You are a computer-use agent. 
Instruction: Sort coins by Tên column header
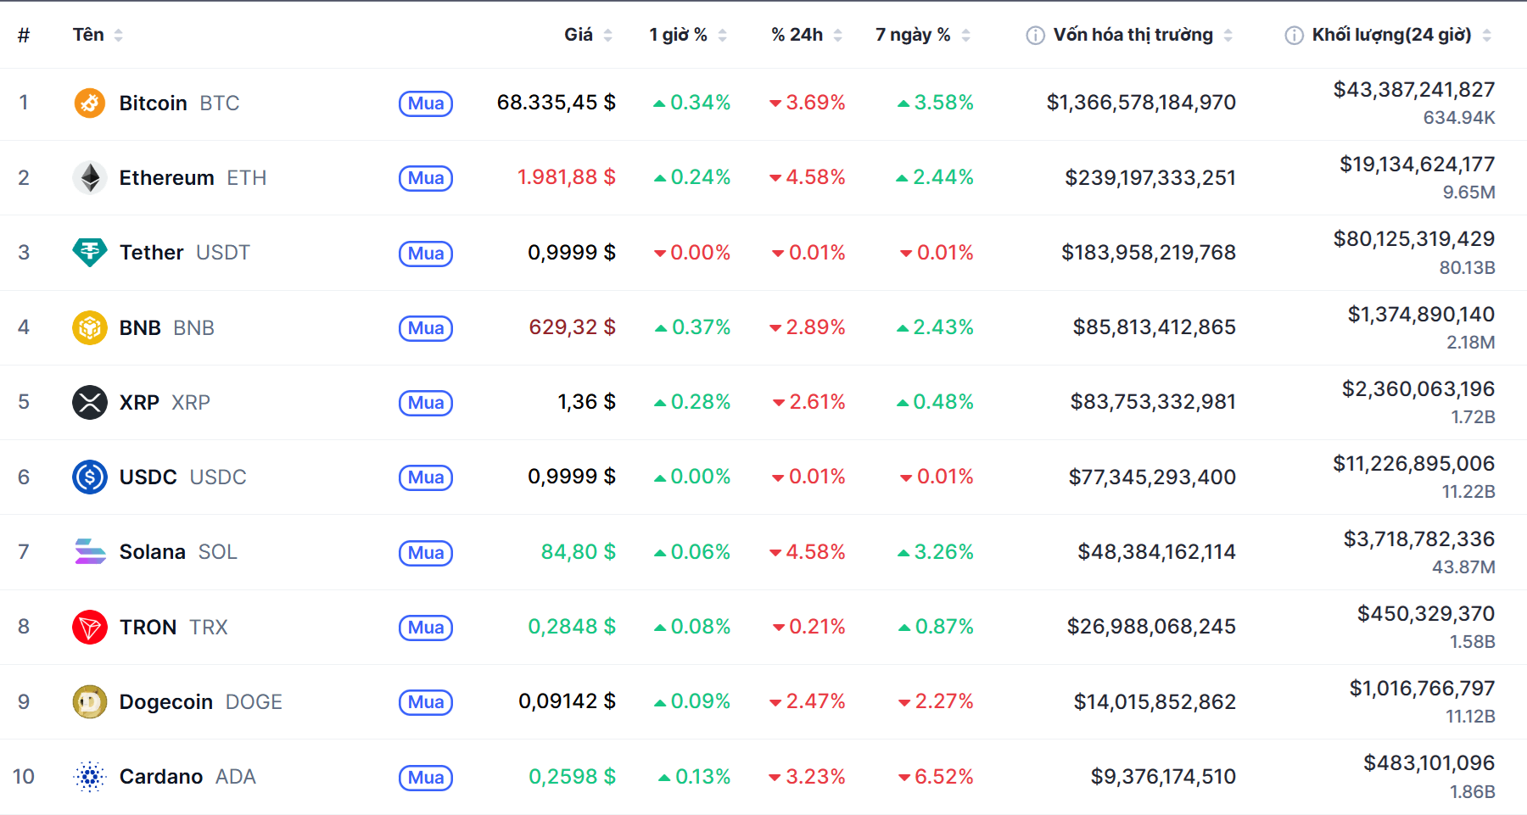[x=88, y=35]
